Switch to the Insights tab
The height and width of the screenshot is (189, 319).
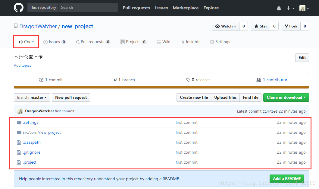190,42
